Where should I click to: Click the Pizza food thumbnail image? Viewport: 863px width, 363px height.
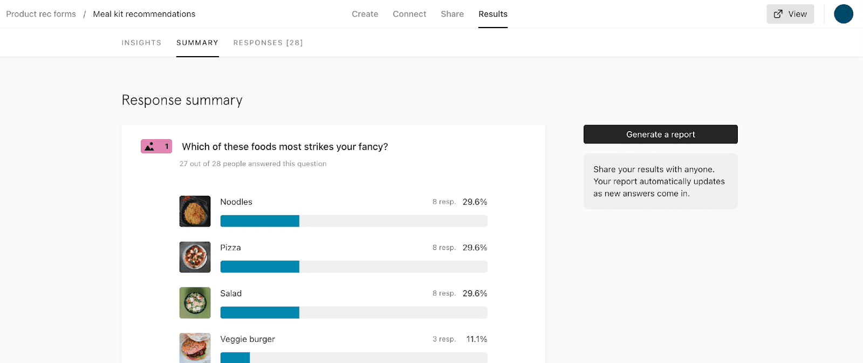tap(194, 257)
